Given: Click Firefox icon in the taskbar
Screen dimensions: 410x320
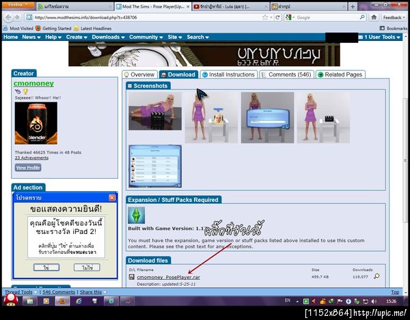Looking at the screenshot, I should click(62, 301).
